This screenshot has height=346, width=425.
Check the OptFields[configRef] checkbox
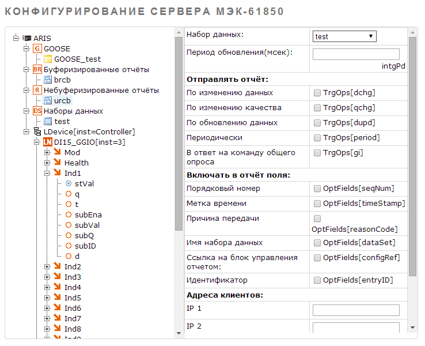(317, 258)
